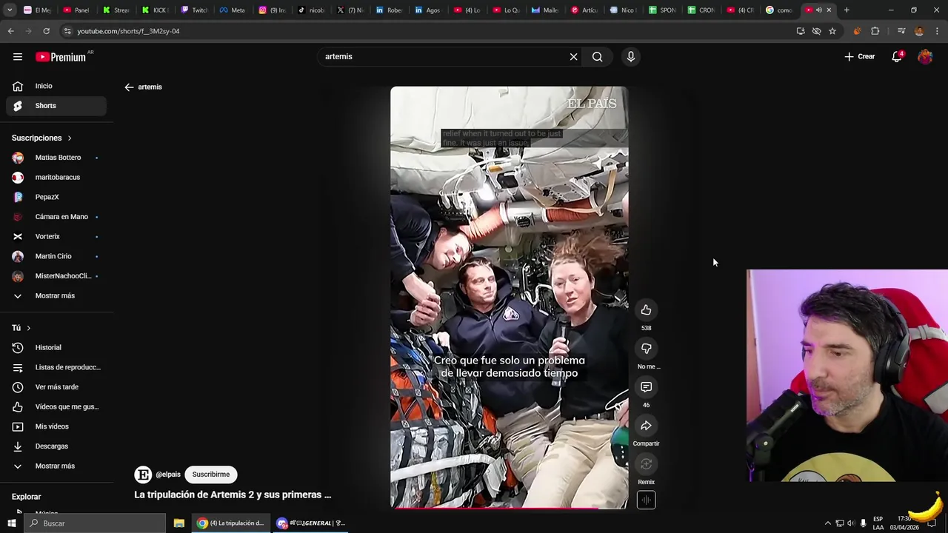The image size is (948, 533).
Task: Open Mis videos
Action: point(56,426)
